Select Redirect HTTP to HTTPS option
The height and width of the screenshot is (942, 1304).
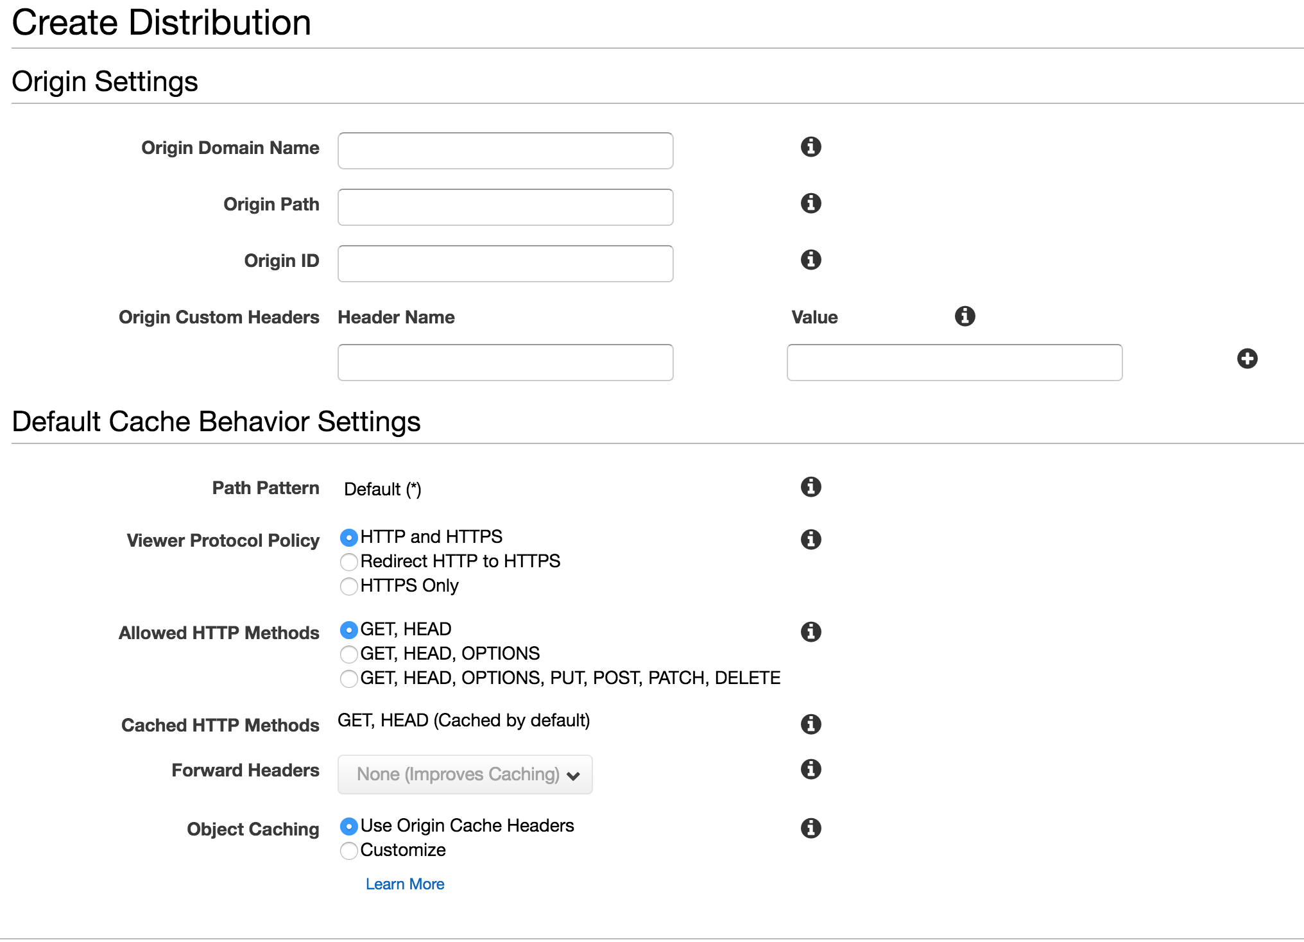click(x=348, y=562)
